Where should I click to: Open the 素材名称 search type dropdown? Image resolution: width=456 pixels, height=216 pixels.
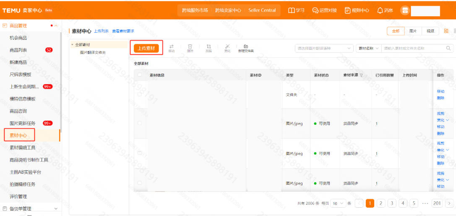[x=368, y=48]
